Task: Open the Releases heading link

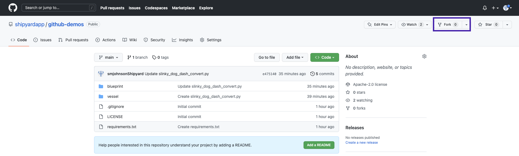Action: [x=355, y=128]
